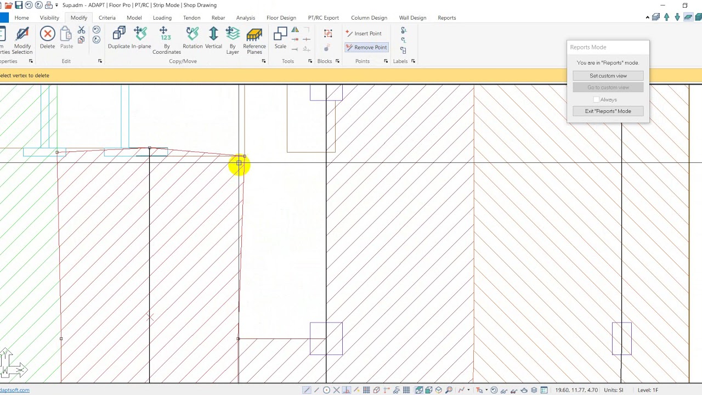
Task: Expand the Tools group dialog launcher
Action: pyautogui.click(x=310, y=61)
